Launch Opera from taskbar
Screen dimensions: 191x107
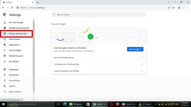point(111,104)
